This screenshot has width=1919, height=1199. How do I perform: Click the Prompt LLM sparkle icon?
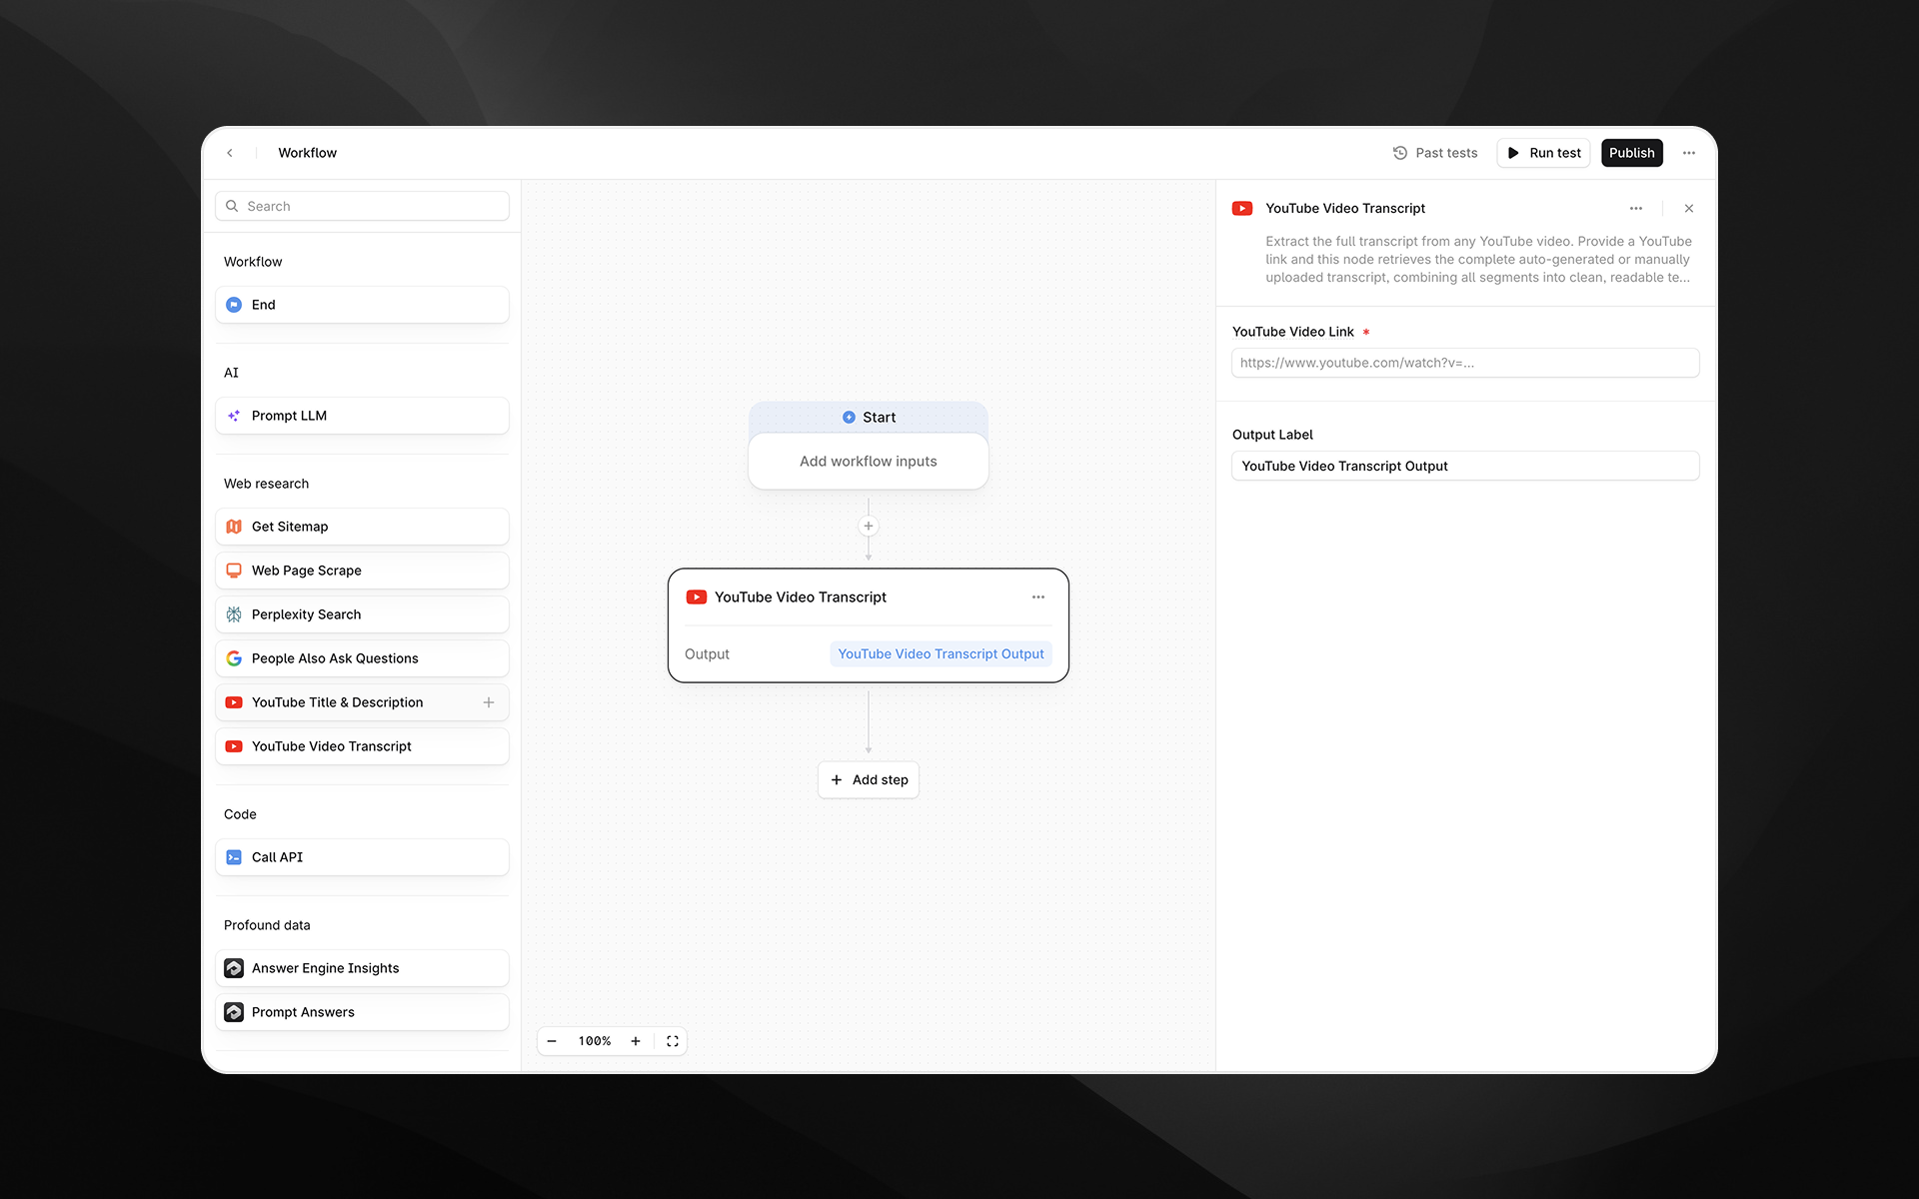[x=234, y=416]
